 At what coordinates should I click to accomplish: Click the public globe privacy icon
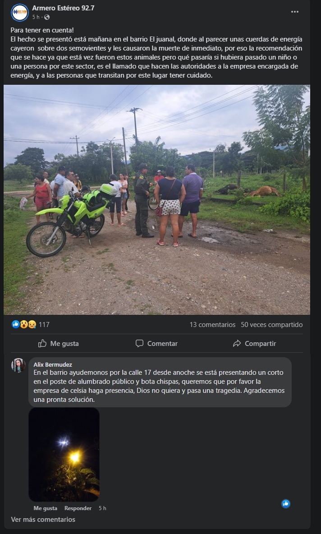point(47,17)
